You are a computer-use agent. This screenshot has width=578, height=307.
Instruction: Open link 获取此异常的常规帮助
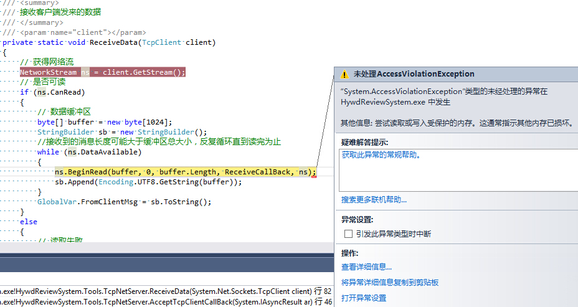tap(381, 155)
